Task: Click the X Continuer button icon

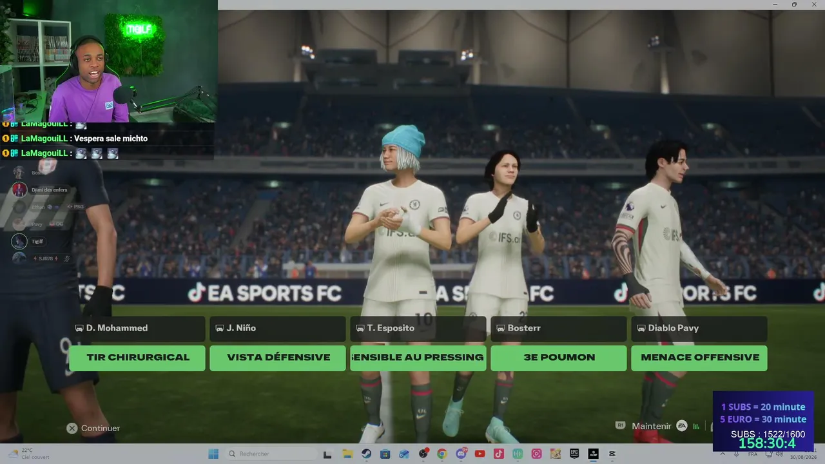Action: (72, 428)
